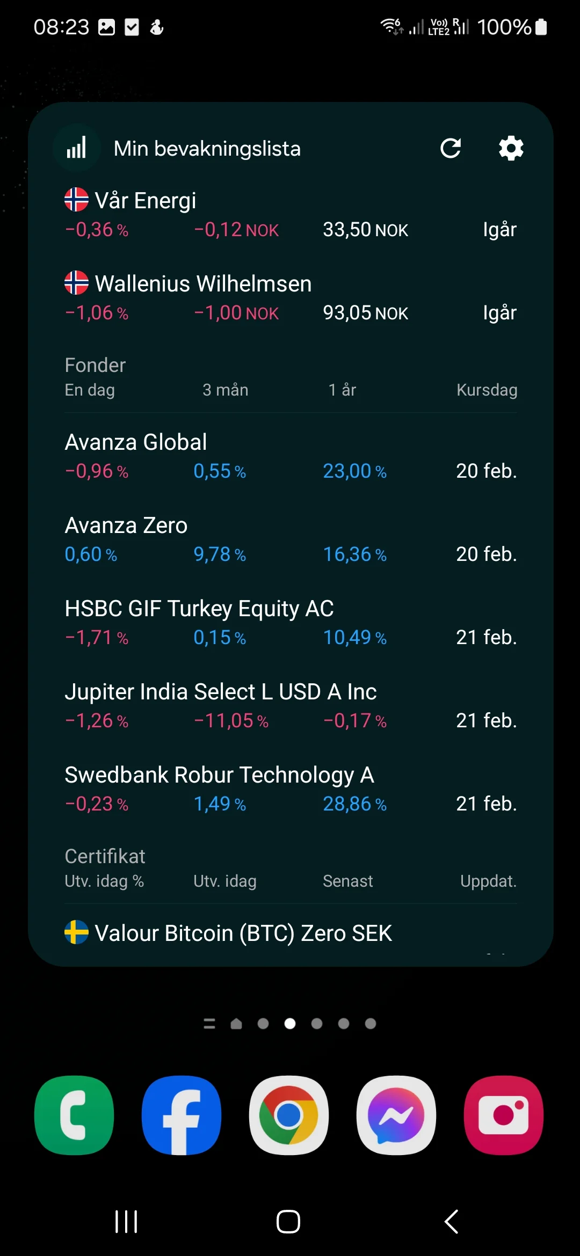
Task: Open HSBC GIF Turkey Equity AC
Action: [x=290, y=623]
